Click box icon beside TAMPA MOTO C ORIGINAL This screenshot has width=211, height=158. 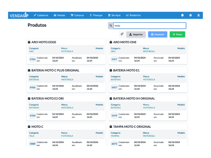[111, 127]
